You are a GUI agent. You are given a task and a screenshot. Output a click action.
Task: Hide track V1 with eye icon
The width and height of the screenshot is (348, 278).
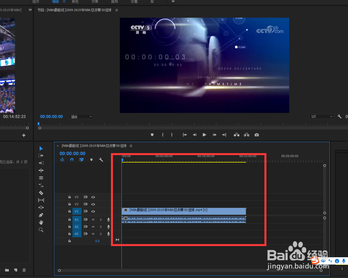[x=93, y=212]
